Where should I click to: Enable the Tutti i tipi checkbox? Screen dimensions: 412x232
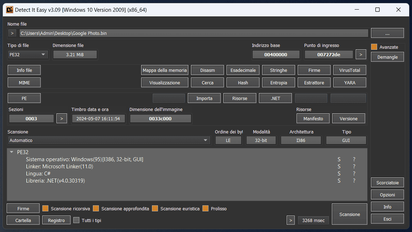coord(76,220)
